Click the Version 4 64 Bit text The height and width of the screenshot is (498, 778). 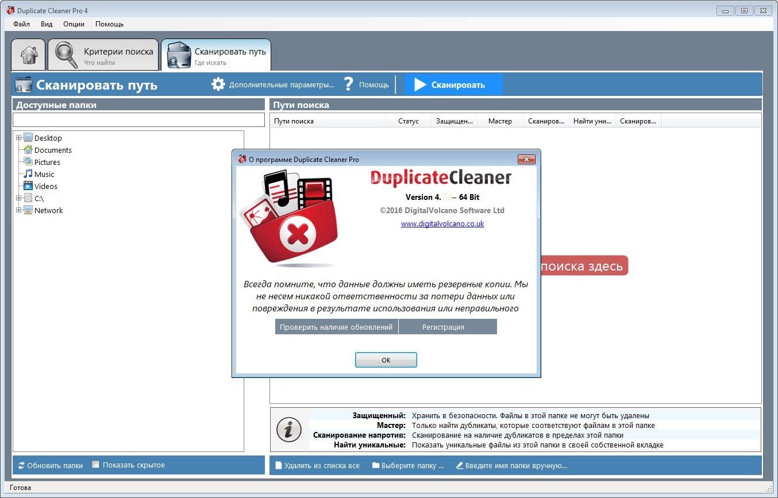point(442,197)
